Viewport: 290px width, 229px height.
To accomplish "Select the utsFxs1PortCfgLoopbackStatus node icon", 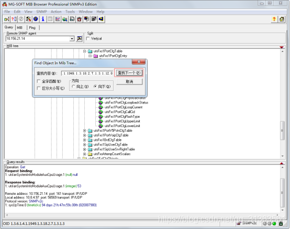I will pos(101,102).
